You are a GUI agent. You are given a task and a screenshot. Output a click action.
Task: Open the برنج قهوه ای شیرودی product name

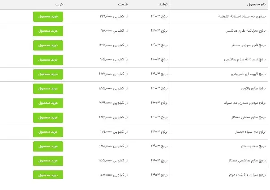(x=245, y=74)
